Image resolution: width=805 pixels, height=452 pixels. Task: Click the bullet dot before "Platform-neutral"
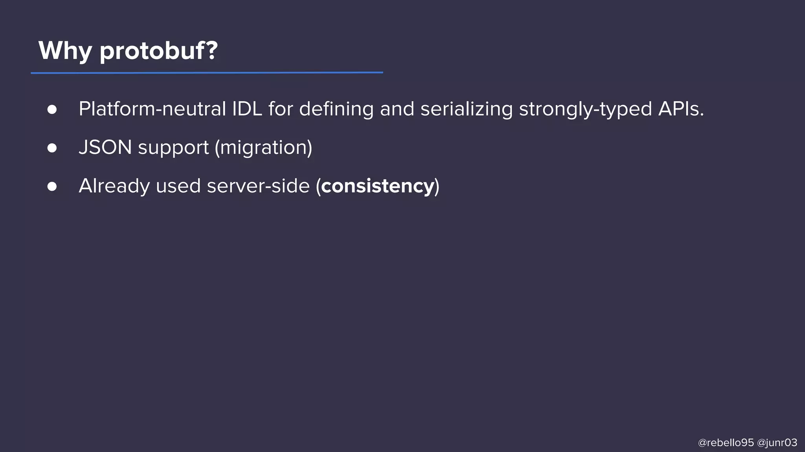coord(52,109)
